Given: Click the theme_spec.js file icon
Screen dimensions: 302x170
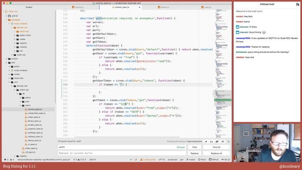Looking at the screenshot, I should 26,140.
